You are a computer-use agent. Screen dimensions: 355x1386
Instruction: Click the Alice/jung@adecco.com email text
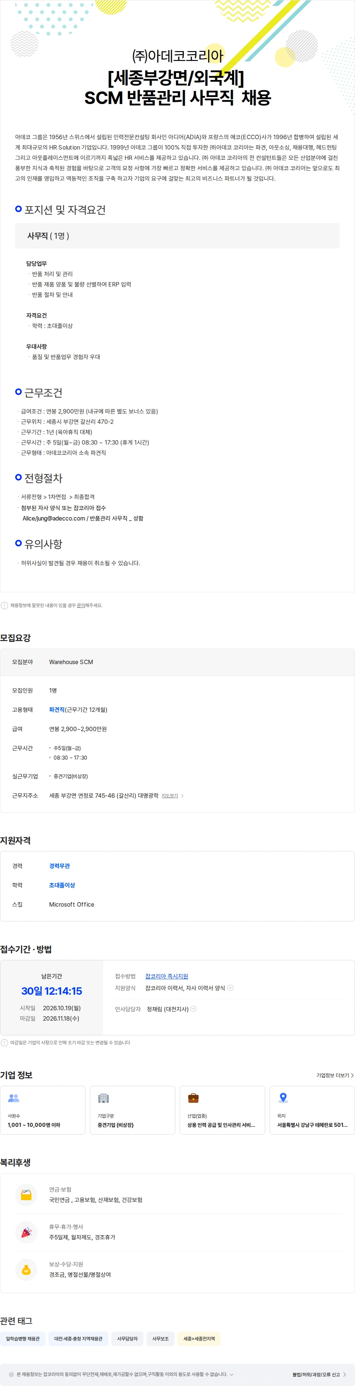click(54, 518)
